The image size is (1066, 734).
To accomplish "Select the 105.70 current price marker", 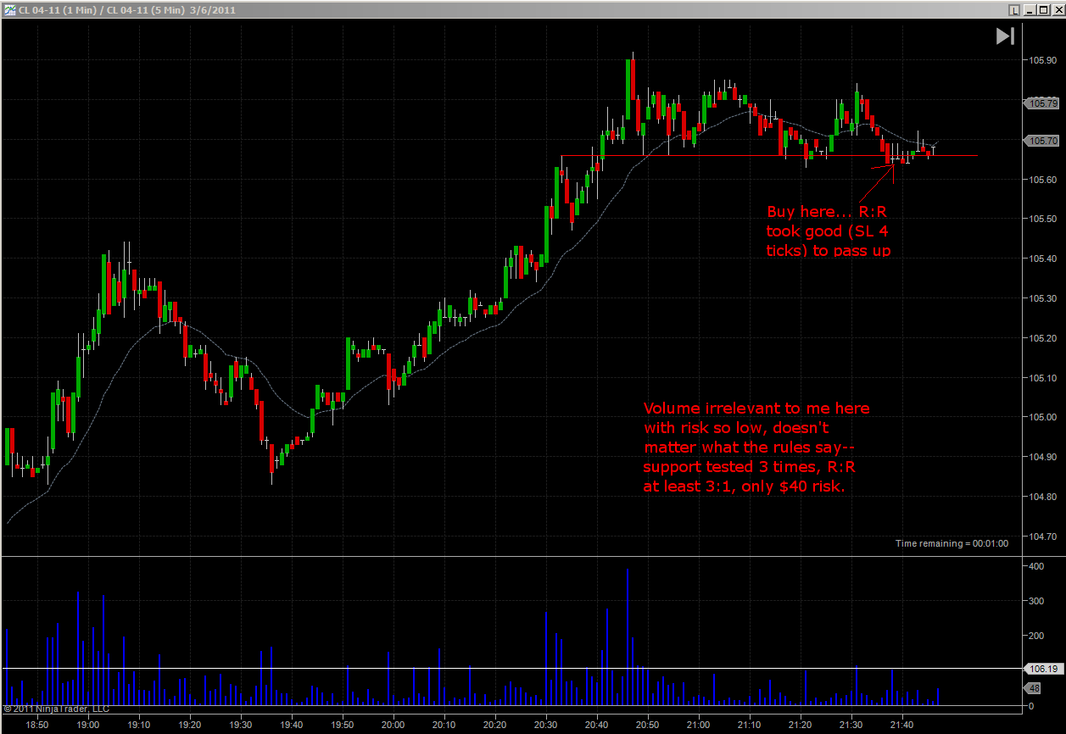I will (x=1042, y=140).
